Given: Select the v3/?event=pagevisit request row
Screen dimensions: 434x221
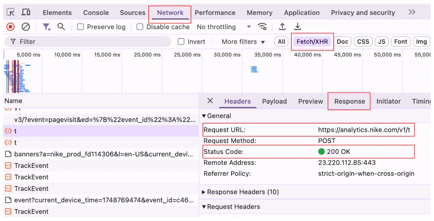Looking at the screenshot, I should (101, 120).
